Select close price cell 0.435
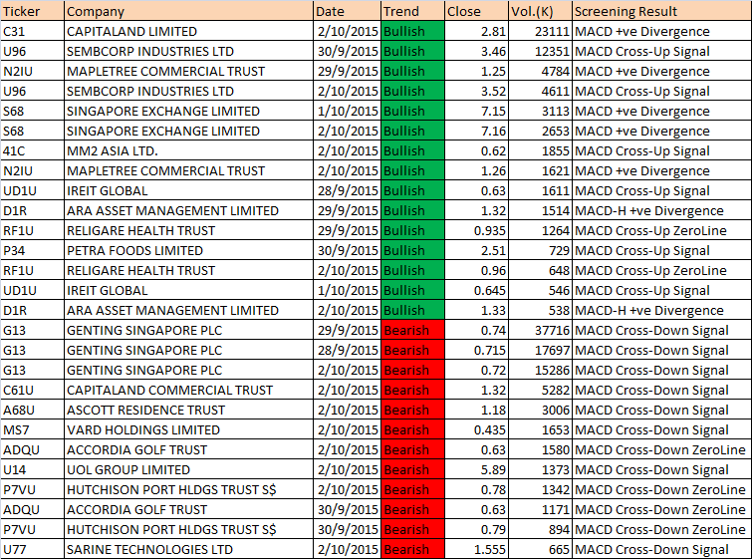752x559 pixels. coord(477,429)
